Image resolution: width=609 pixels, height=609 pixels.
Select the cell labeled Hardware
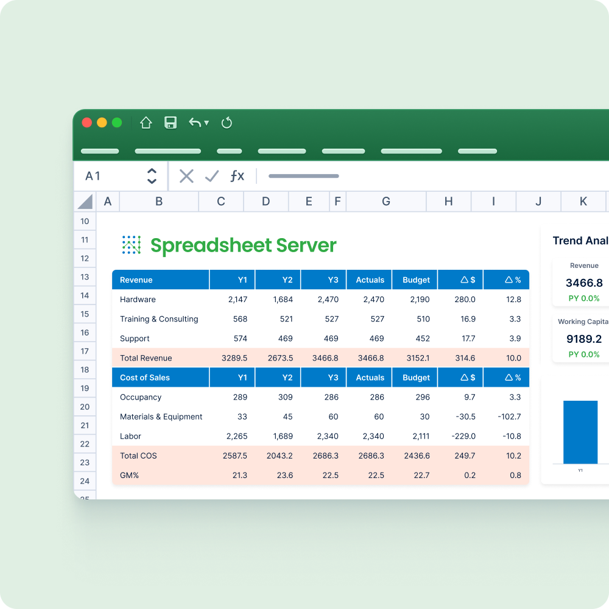(x=138, y=299)
